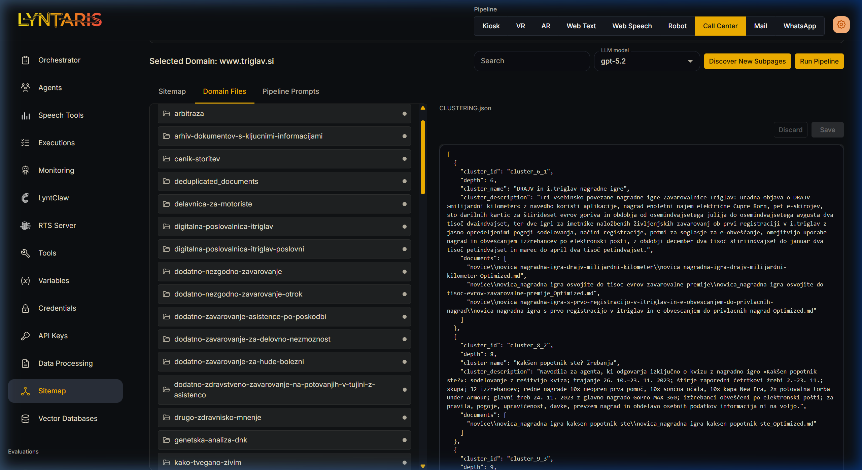Expand the arhiv-dokumentov-s-kljucnimi-informacijami folder
The image size is (862, 470).
pyautogui.click(x=284, y=136)
